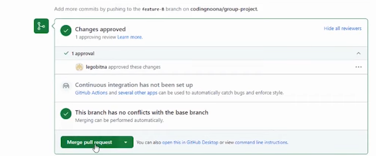This screenshot has height=156, width=376.
Task: Open the Learn more link
Action: (x=130, y=37)
